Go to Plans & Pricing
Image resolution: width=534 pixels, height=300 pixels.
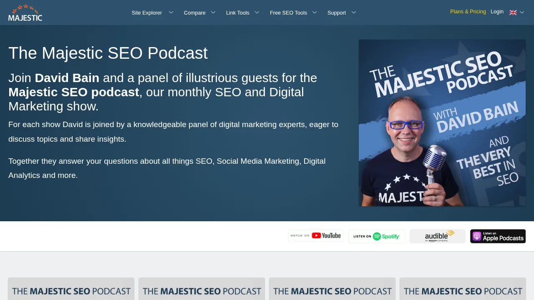click(x=468, y=12)
